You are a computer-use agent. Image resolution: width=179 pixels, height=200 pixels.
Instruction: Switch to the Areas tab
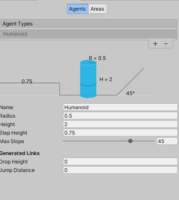tap(97, 9)
